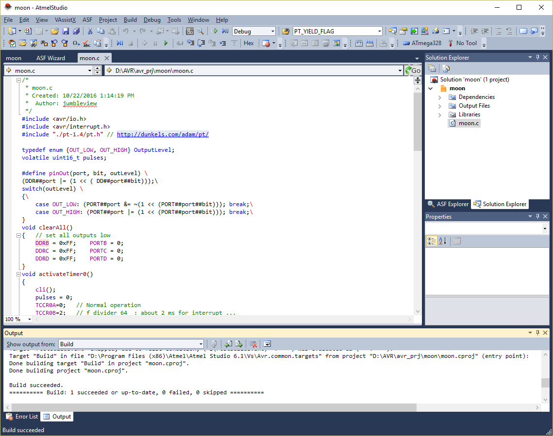Switch to the Error List tab
The image size is (553, 436).
tap(22, 416)
